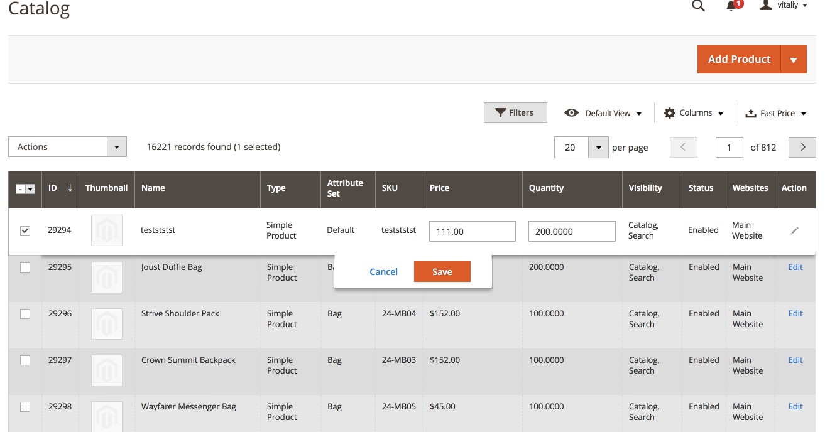This screenshot has width=825, height=432.
Task: Save the inline price edit
Action: [442, 271]
